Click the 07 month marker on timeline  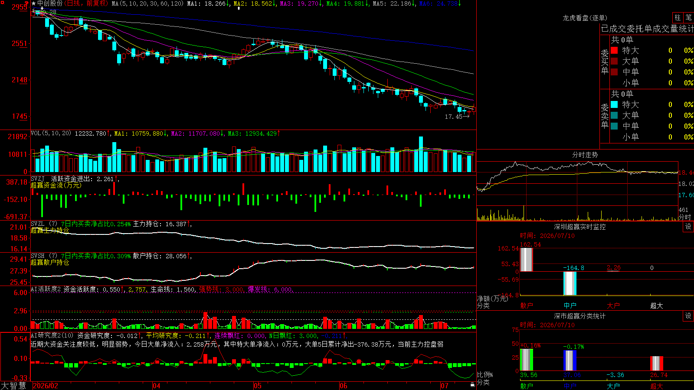(x=445, y=386)
